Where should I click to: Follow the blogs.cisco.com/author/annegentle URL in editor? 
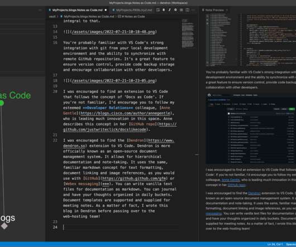click(x=125, y=113)
